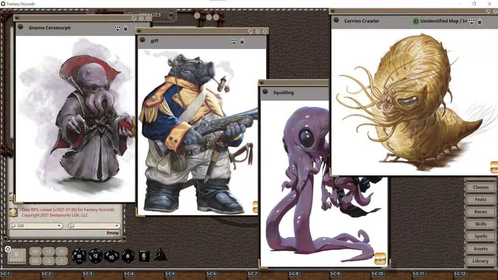The image size is (498, 280).
Task: Select hotkey slot S-C-6
Action: pyautogui.click(x=227, y=275)
